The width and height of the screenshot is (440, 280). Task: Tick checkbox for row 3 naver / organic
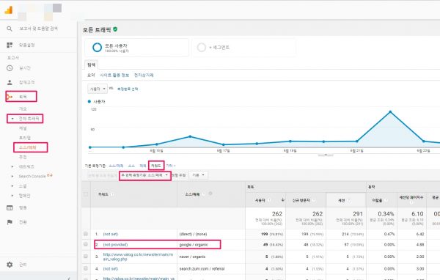click(86, 256)
